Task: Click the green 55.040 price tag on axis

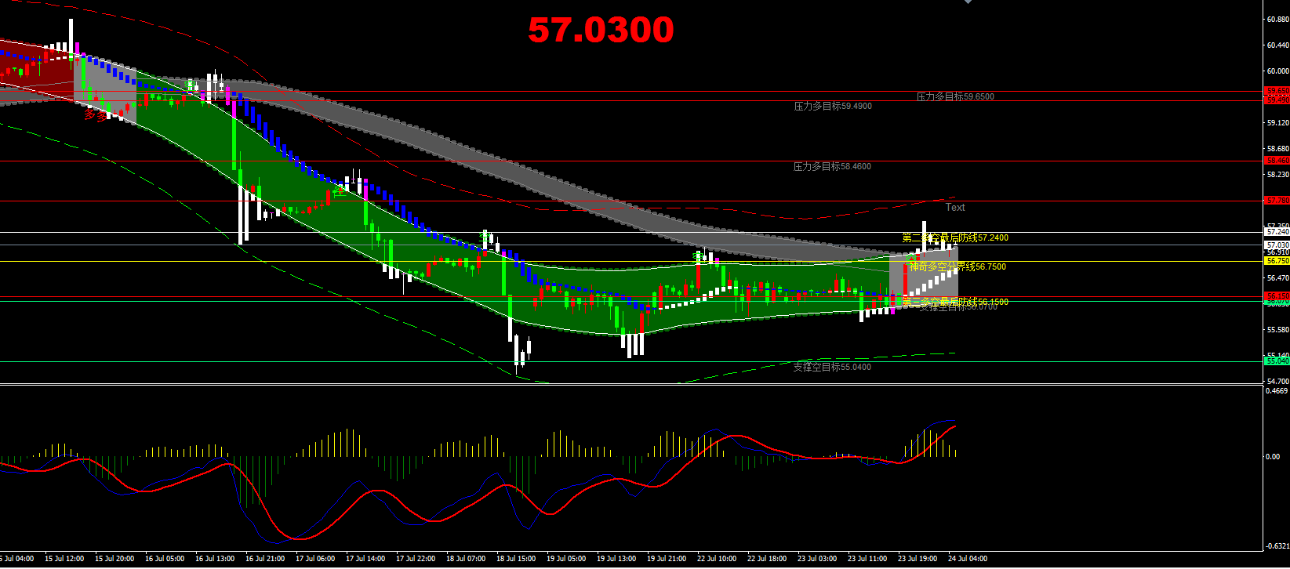Action: pos(1277,361)
